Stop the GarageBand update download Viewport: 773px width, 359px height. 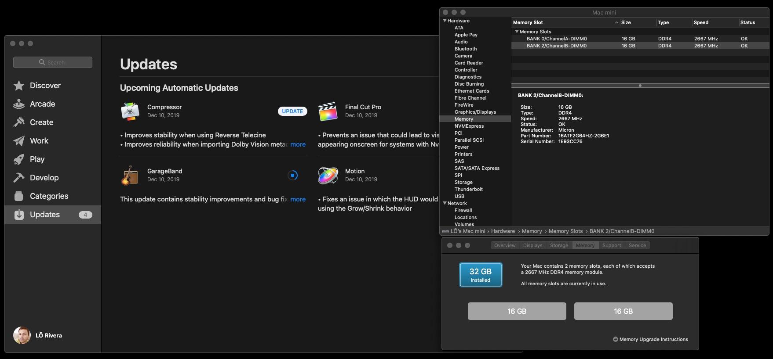tap(292, 176)
